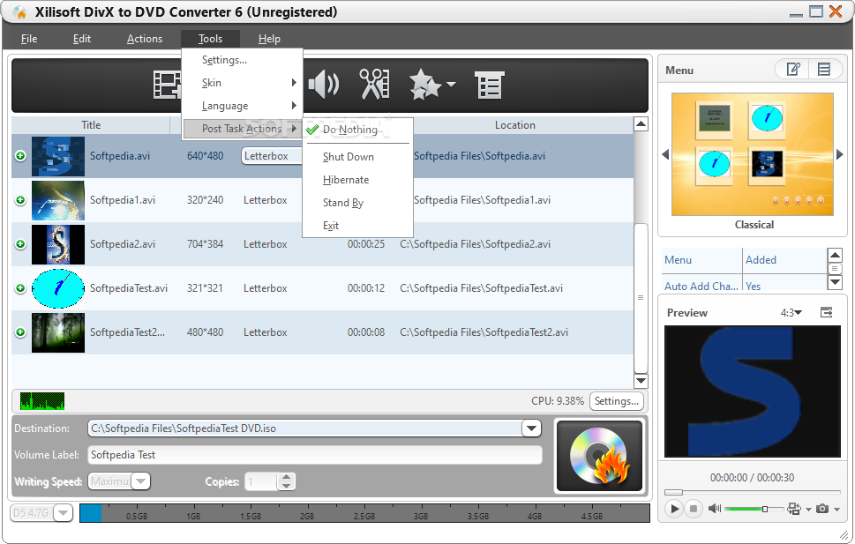Open the Actions menu
This screenshot has width=855, height=544.
tap(145, 39)
